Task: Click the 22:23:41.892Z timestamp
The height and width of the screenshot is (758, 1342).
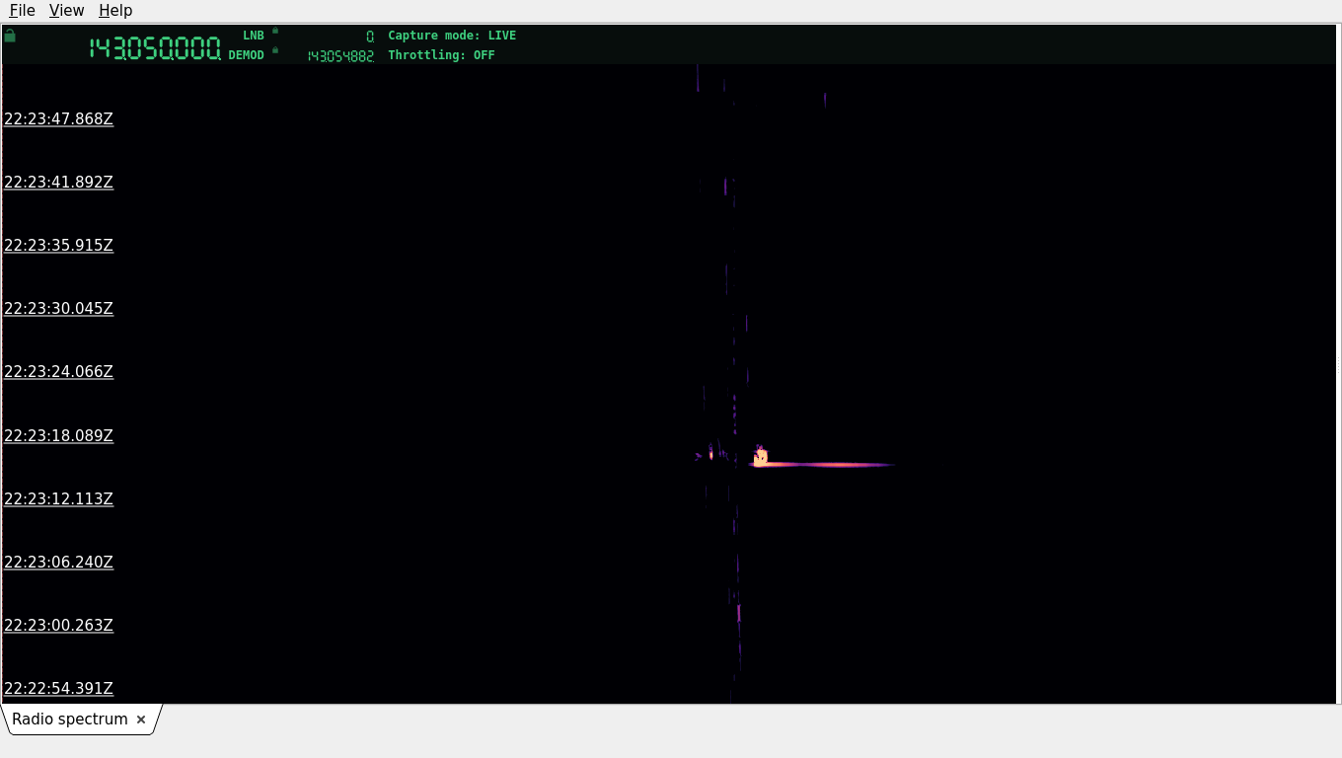Action: point(58,182)
